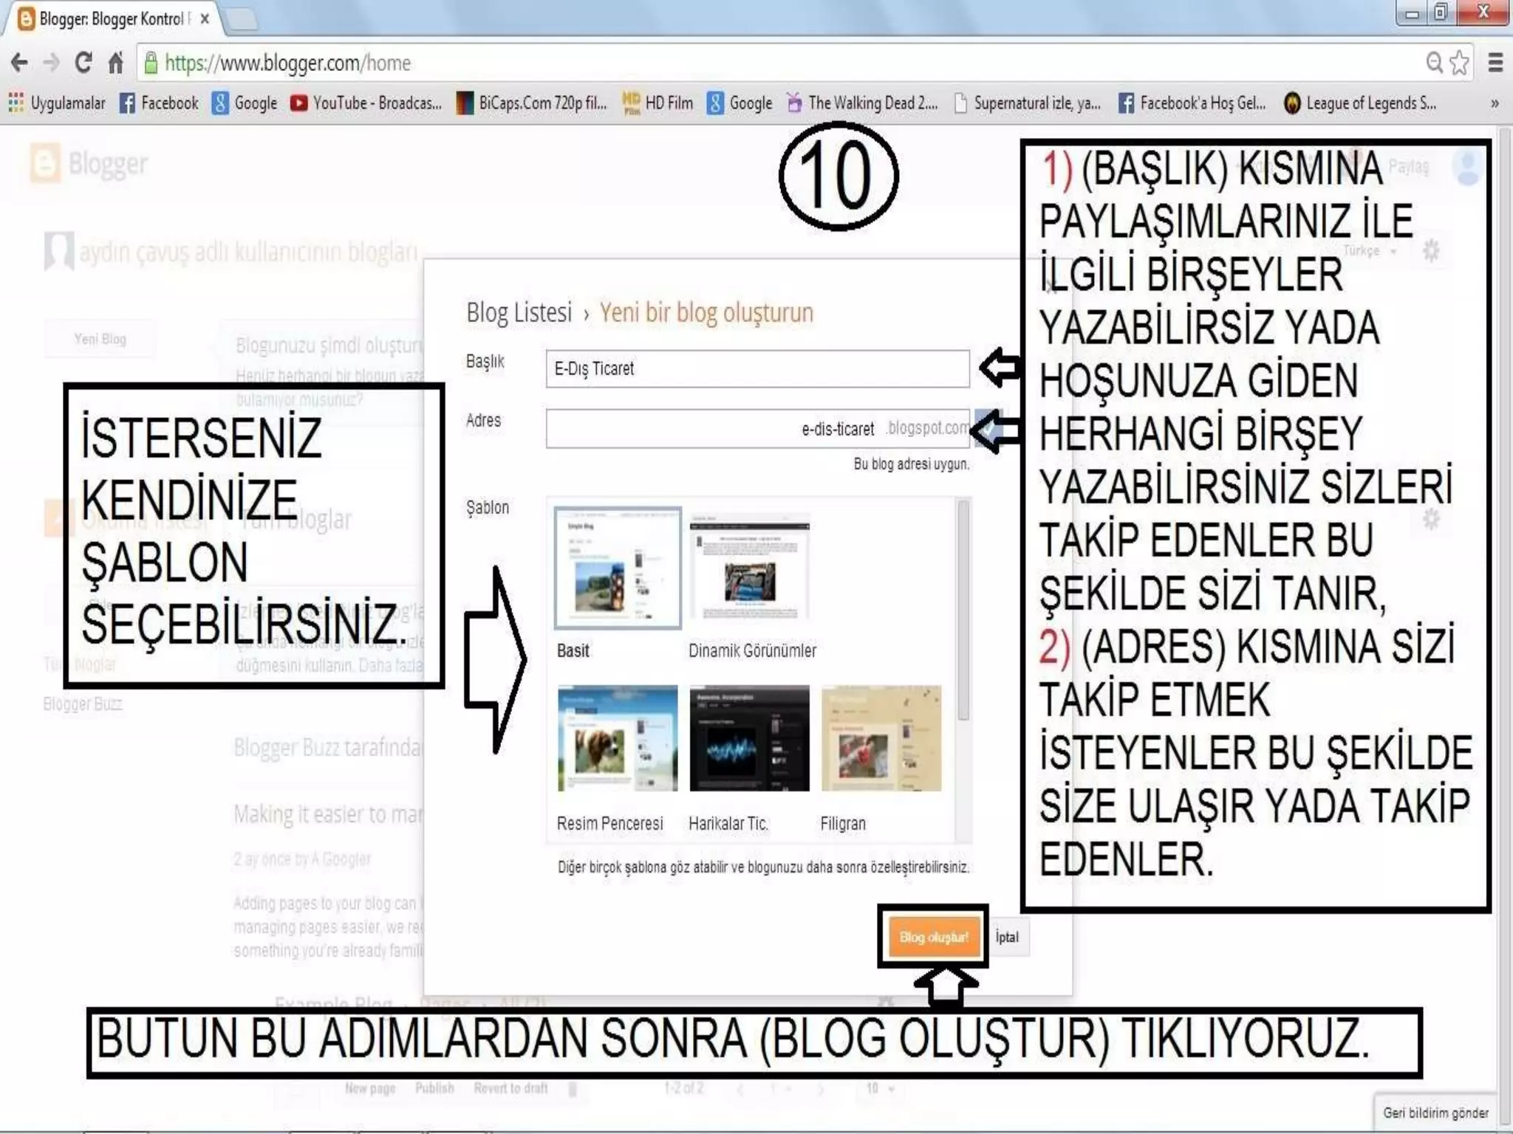The image size is (1513, 1134).
Task: Click the browser forward arrow
Action: (x=51, y=63)
